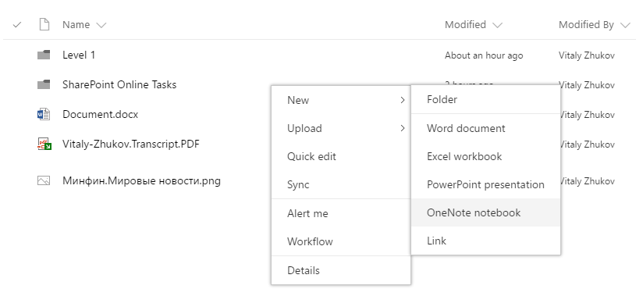This screenshot has width=636, height=289.
Task: Select the New menu entry
Action: (x=341, y=100)
